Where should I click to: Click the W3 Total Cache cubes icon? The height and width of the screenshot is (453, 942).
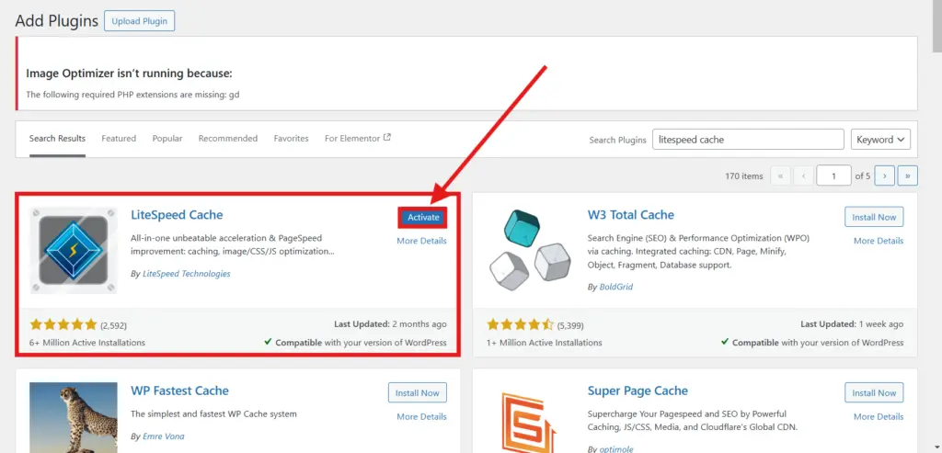(x=529, y=250)
